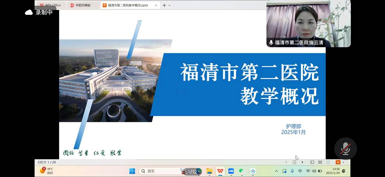The image size is (385, 177).
Task: Show hidden system tray icons
Action: coord(276,171)
